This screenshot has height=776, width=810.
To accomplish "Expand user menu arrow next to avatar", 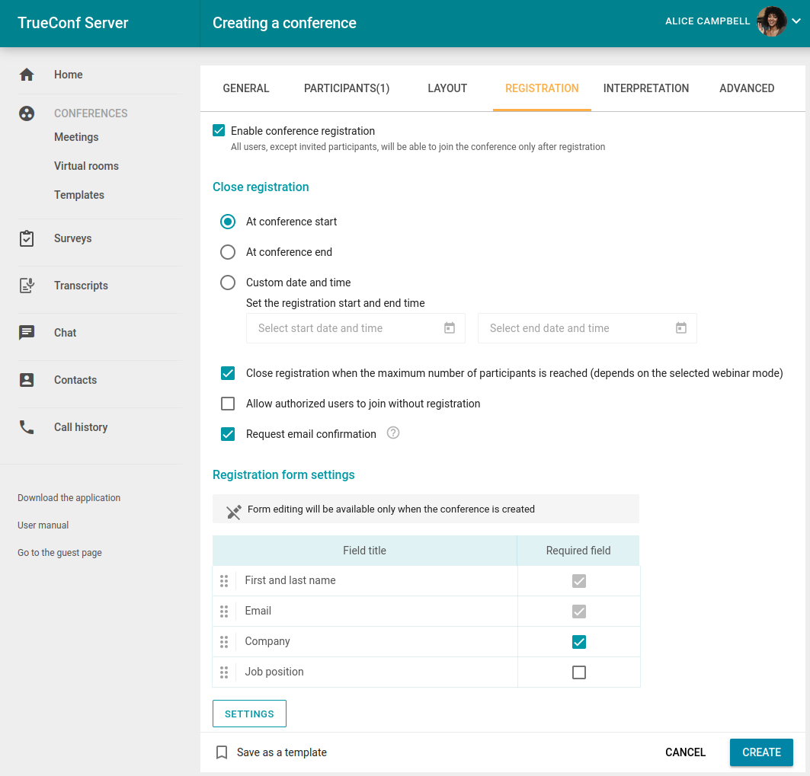I will pos(796,22).
